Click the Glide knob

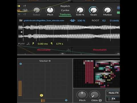click(x=94, y=95)
